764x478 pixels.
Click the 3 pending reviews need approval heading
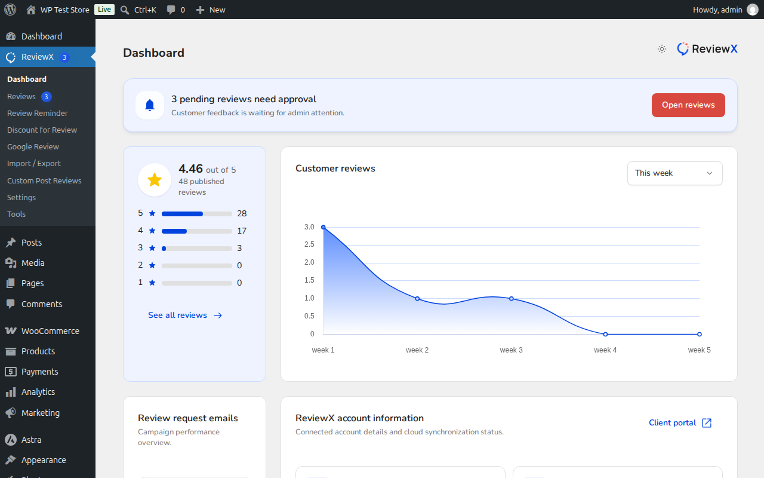(244, 99)
